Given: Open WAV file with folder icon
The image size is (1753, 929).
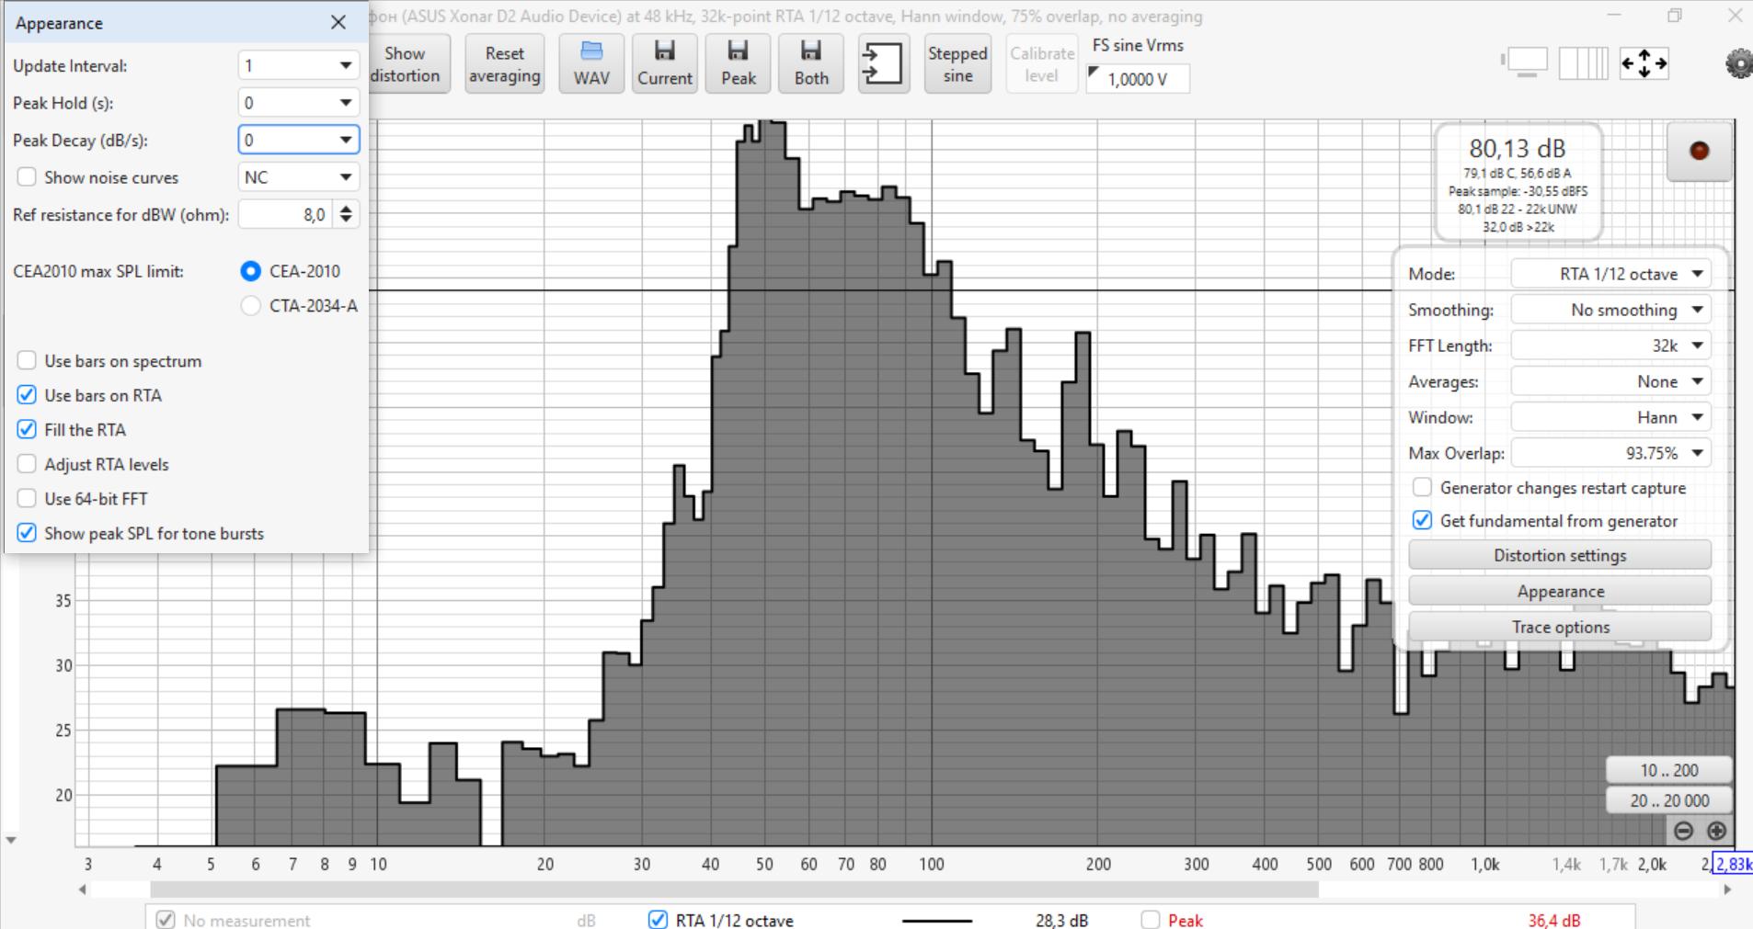Looking at the screenshot, I should pyautogui.click(x=591, y=63).
